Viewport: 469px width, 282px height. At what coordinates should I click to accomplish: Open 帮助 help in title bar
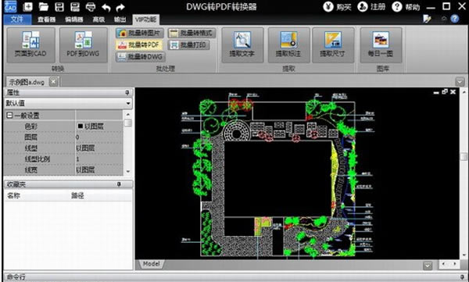(406, 6)
